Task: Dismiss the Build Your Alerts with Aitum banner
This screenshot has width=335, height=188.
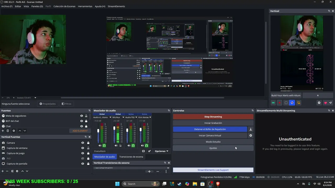Action: coord(318,96)
